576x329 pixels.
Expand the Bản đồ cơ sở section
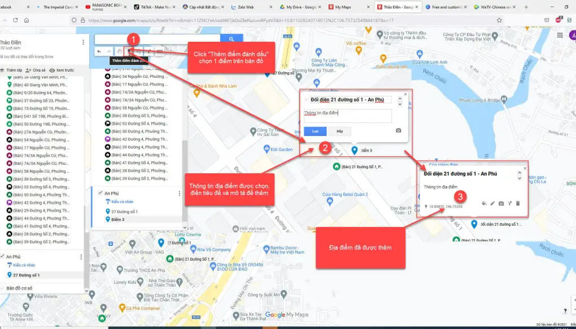click(x=2, y=288)
